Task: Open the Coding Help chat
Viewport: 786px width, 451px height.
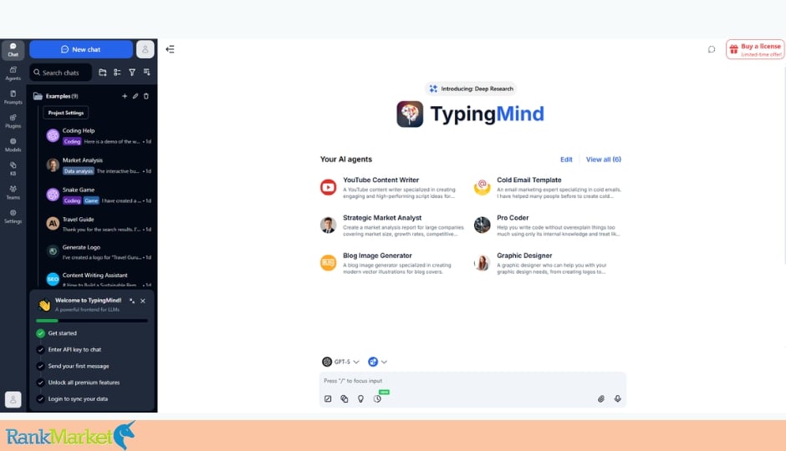Action: coord(99,135)
